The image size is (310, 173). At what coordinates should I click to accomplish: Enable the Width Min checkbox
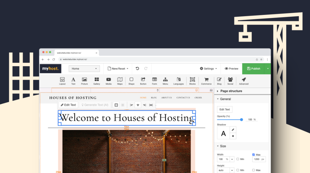tap(238, 159)
